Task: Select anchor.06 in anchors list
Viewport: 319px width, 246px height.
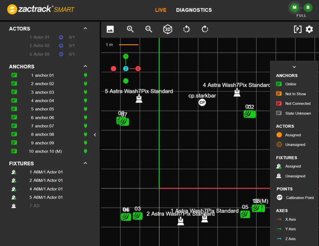Action: (x=42, y=118)
